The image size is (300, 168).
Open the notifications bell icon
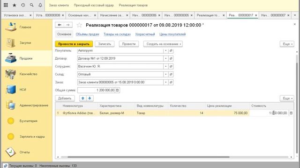[40, 5]
